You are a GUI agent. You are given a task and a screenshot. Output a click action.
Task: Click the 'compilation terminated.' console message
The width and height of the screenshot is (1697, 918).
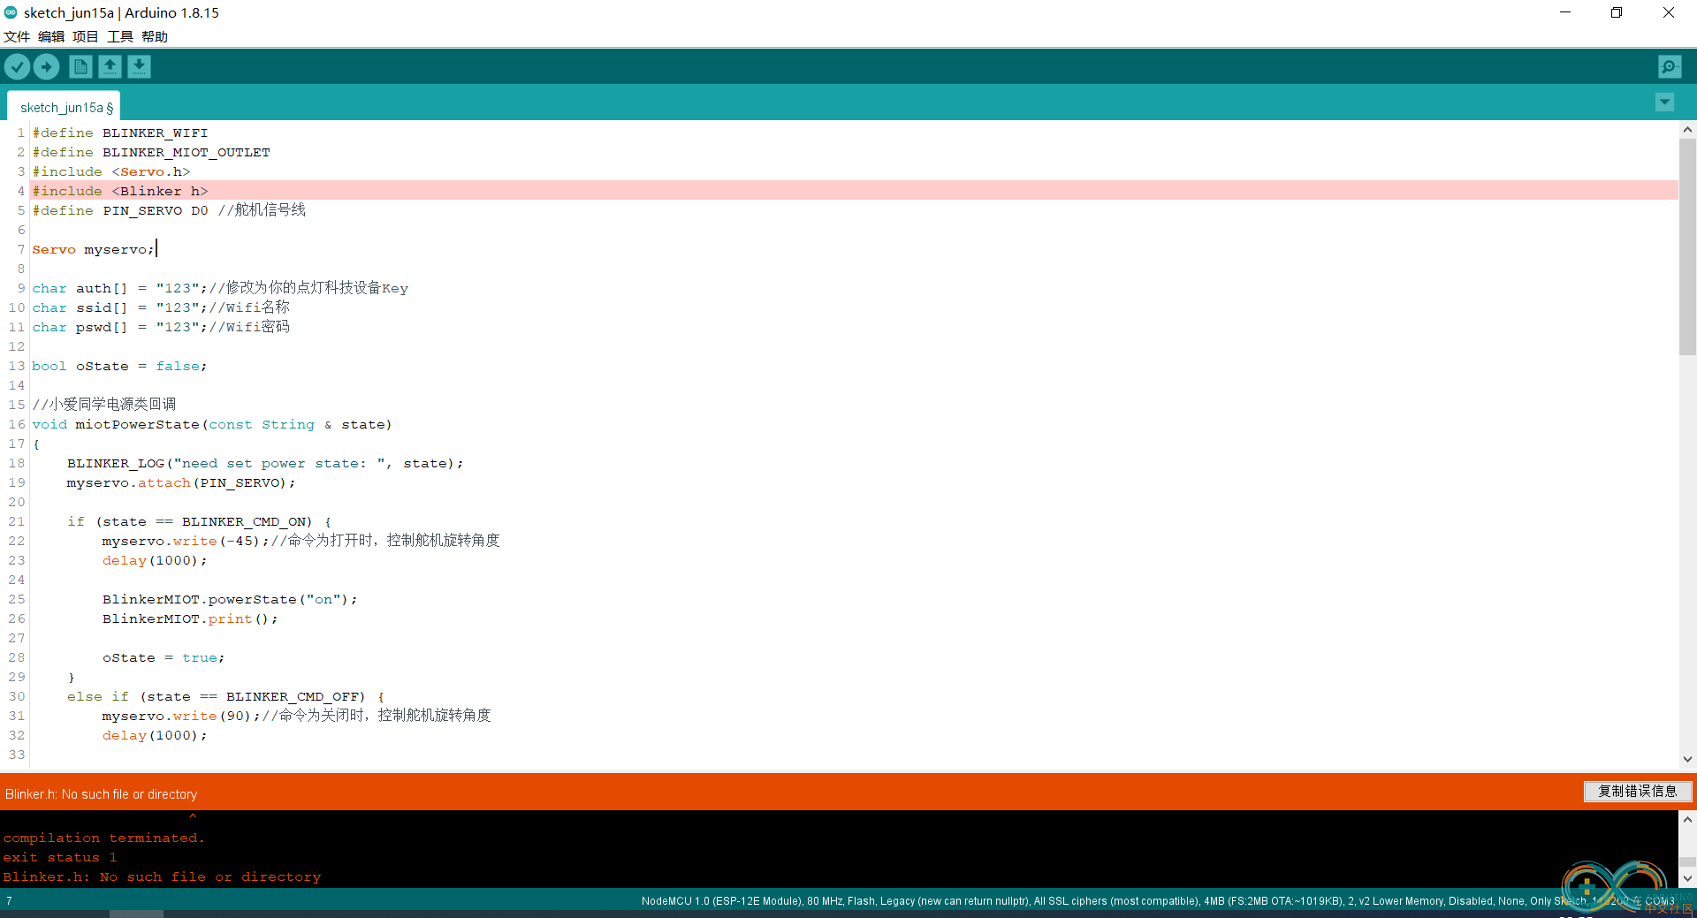(x=103, y=838)
